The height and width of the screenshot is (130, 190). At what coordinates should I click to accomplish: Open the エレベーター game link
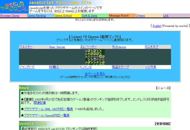tap(88, 47)
